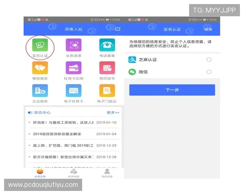The height and width of the screenshot is (195, 244).
Task: Click date 2018-12-29
Action: point(106,145)
